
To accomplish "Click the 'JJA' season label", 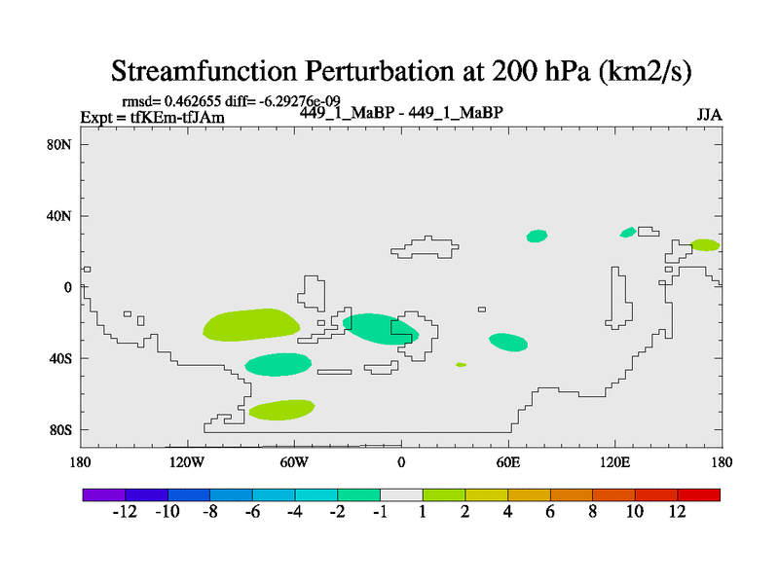I will (x=709, y=115).
